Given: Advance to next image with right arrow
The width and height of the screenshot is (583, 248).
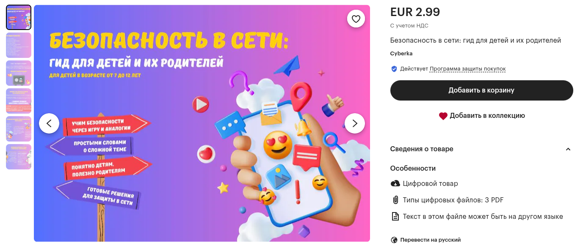Looking at the screenshot, I should (x=355, y=123).
